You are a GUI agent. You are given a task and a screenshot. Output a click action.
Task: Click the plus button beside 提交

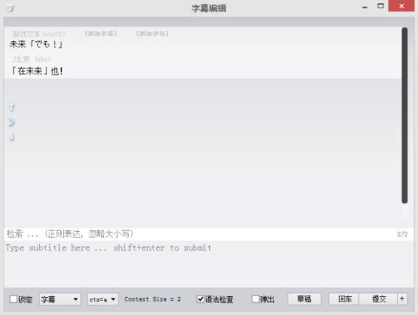point(402,298)
